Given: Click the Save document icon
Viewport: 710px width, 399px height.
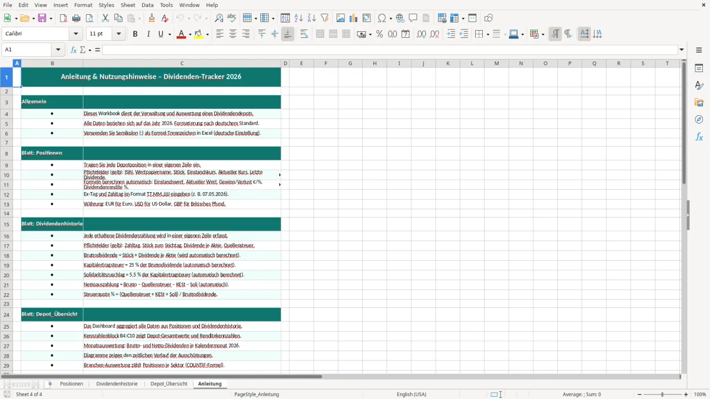Looking at the screenshot, I should click(x=42, y=18).
